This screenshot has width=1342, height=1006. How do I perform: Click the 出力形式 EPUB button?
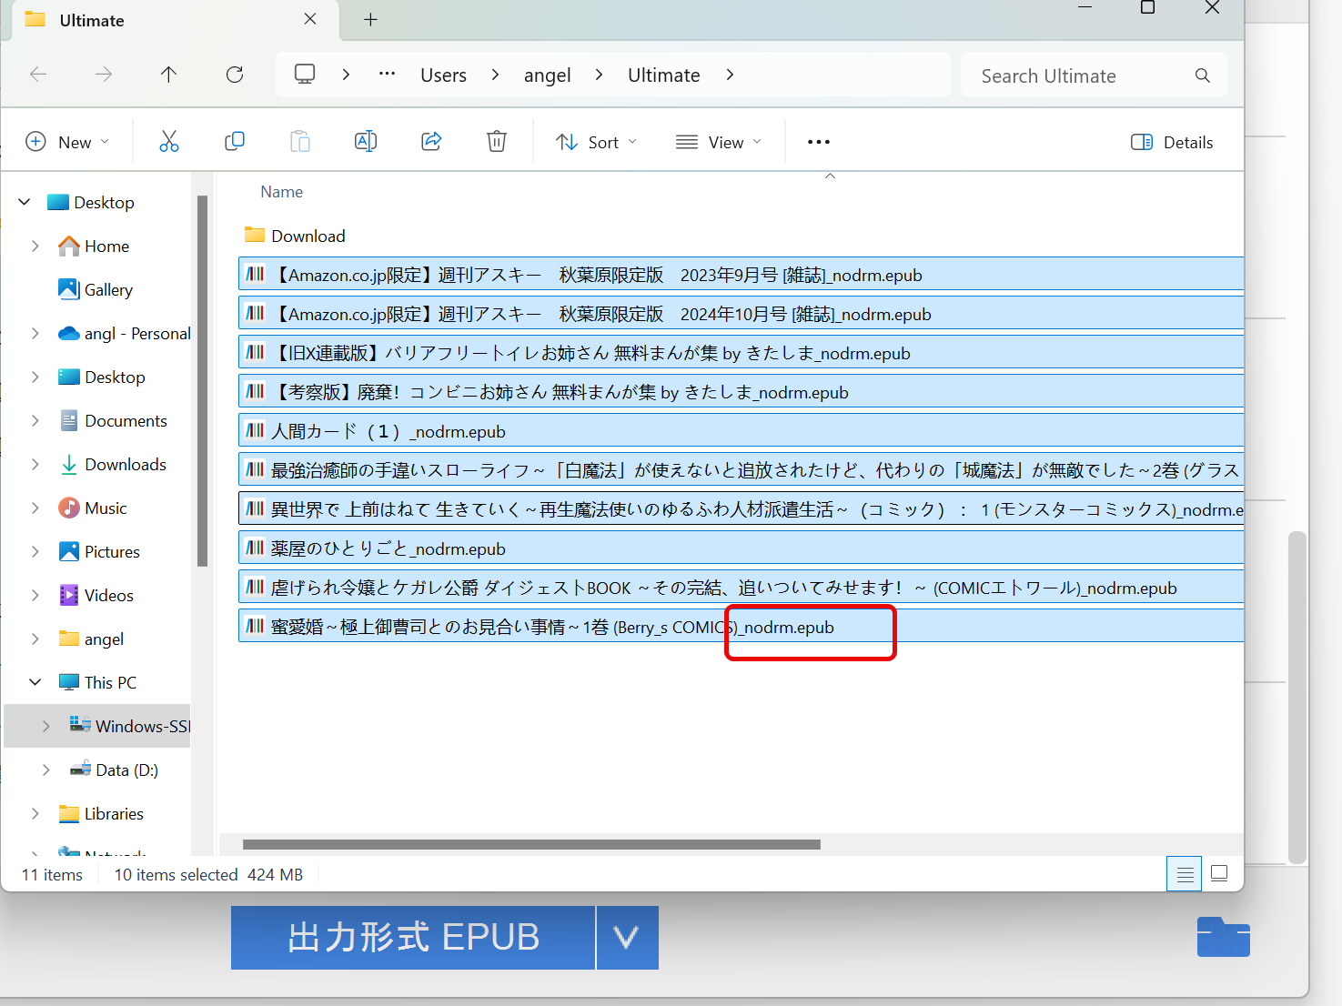pos(413,937)
